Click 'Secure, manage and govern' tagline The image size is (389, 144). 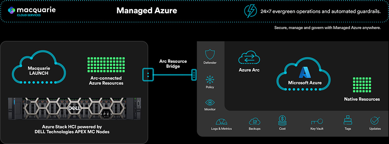328,28
